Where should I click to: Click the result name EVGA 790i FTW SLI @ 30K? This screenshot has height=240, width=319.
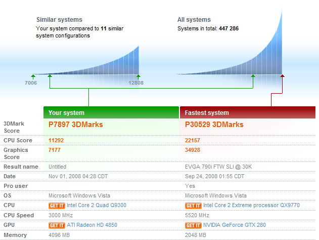[x=218, y=167]
